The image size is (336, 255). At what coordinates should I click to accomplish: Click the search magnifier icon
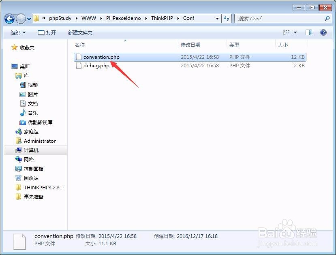(x=326, y=18)
